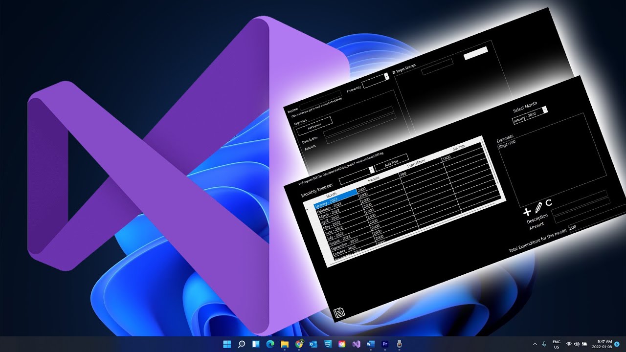
Task: Toggle the Target Savings checkbox
Action: pos(394,72)
